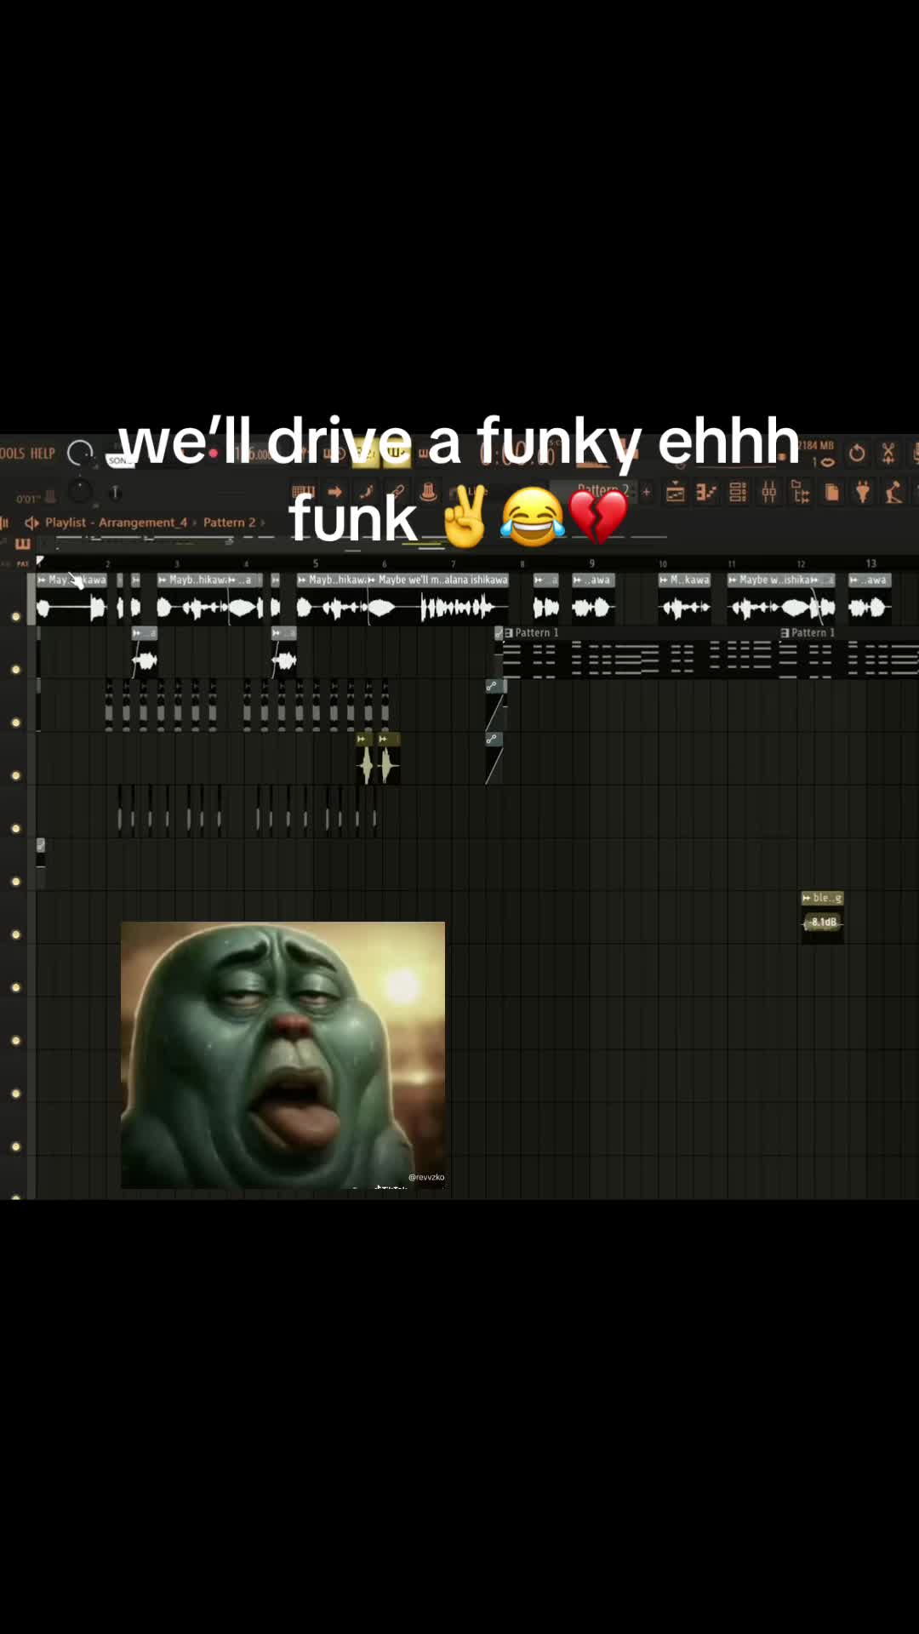Click the scissors-like icon at top right

(888, 453)
